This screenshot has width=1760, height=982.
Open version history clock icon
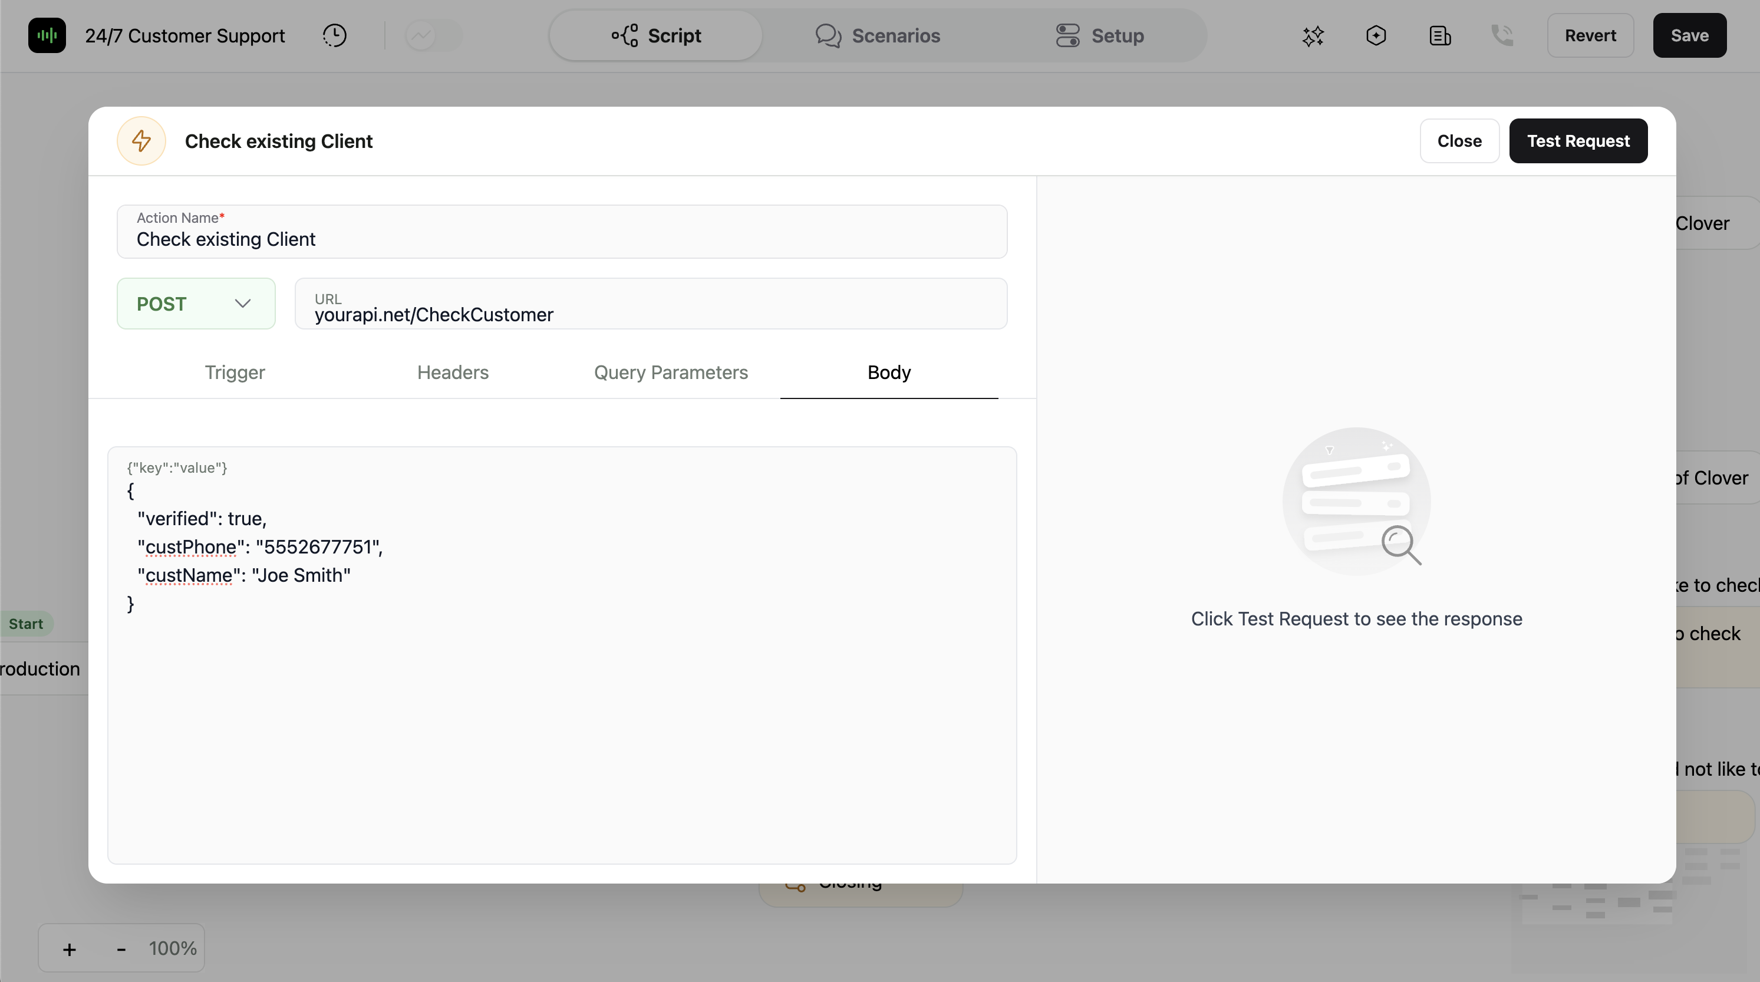334,35
